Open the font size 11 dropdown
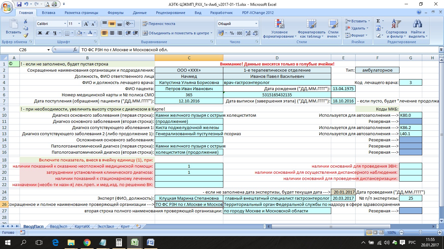This screenshot has height=249, width=444. click(x=79, y=24)
